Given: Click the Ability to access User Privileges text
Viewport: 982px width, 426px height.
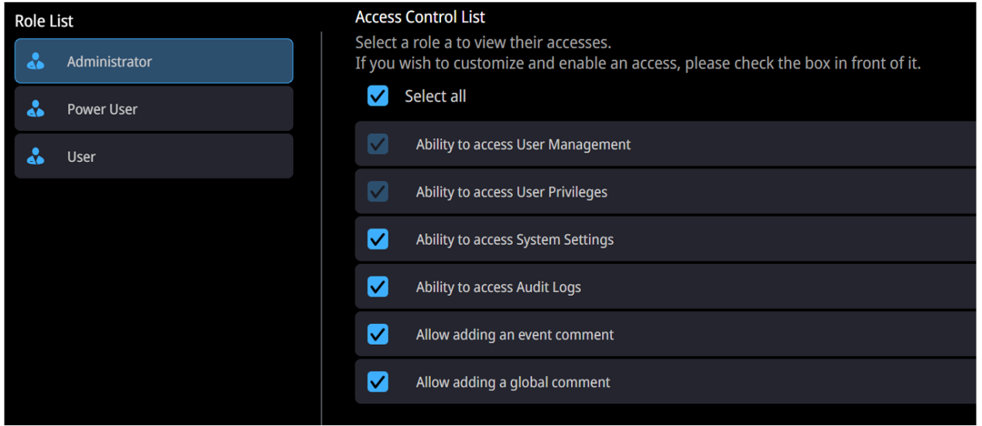Looking at the screenshot, I should tap(512, 192).
